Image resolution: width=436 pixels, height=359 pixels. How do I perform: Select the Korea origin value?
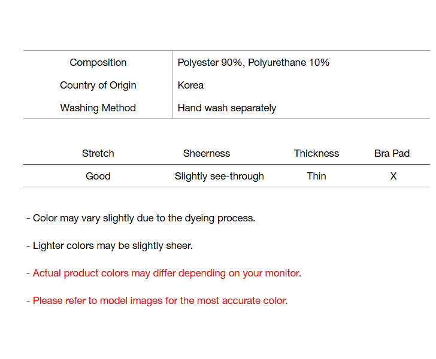[x=190, y=85]
